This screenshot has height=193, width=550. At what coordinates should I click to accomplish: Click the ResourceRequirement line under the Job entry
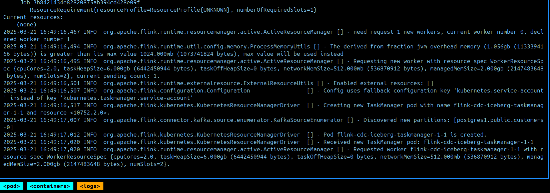[173, 10]
